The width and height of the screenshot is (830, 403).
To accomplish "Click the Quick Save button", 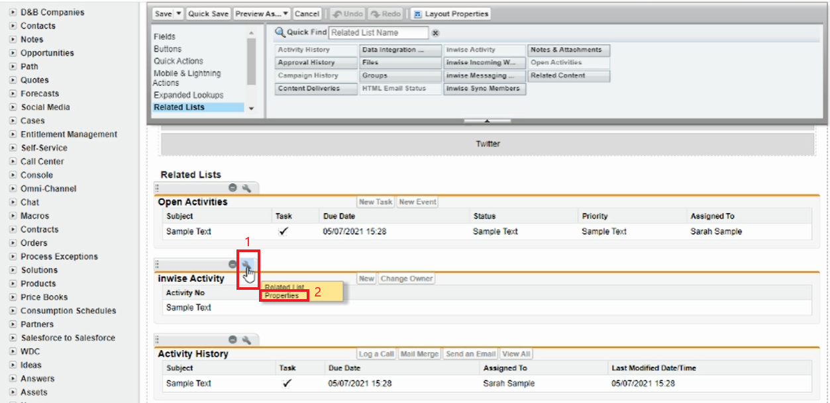I will click(208, 14).
